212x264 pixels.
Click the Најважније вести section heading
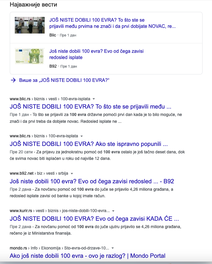pyautogui.click(x=33, y=4)
